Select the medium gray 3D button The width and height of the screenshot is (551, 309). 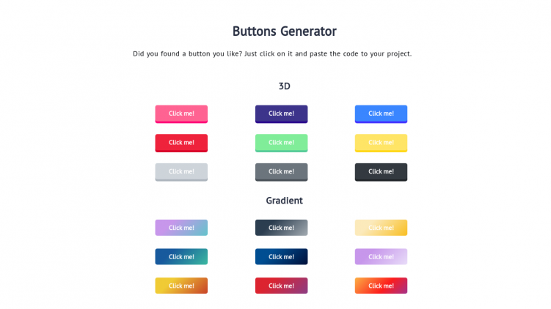(x=281, y=171)
